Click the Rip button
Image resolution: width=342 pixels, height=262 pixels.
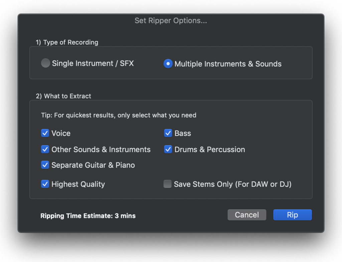tap(292, 215)
